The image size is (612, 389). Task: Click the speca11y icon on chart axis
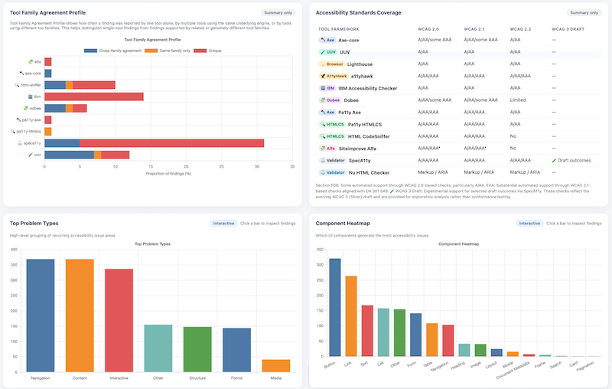20,143
